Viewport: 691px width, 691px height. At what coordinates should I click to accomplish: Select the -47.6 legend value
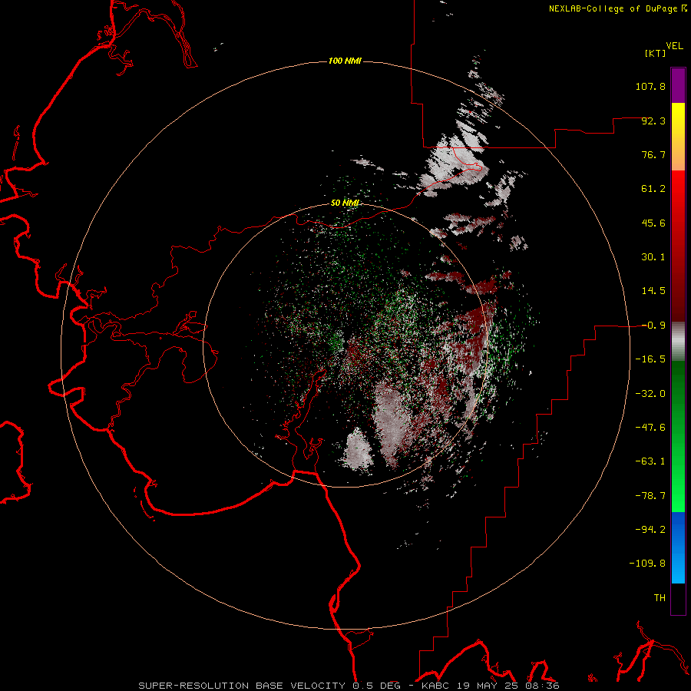[x=650, y=428]
